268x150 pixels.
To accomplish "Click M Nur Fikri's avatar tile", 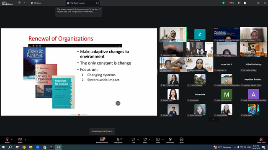I will 173,109.
